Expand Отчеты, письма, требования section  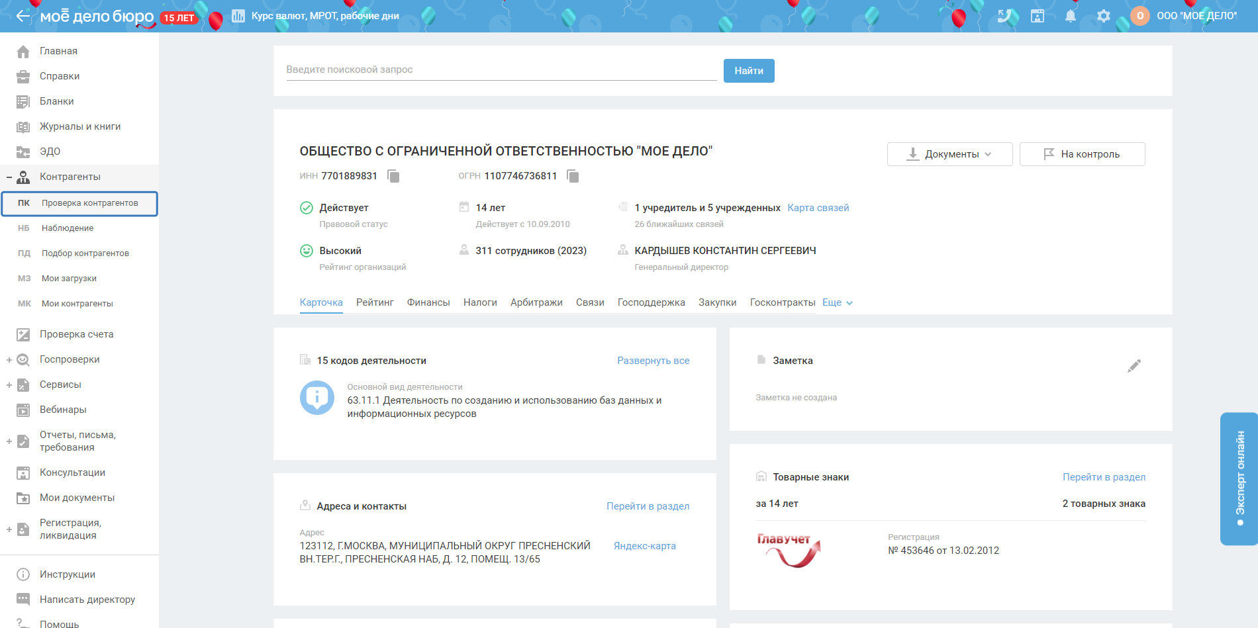(9, 441)
